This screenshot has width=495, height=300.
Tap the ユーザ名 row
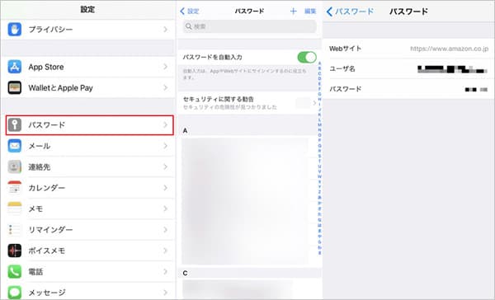point(408,68)
